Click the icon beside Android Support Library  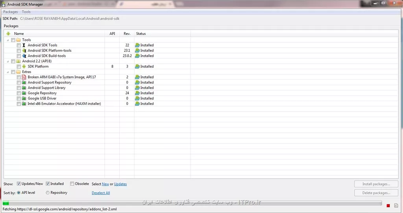pyautogui.click(x=24, y=88)
